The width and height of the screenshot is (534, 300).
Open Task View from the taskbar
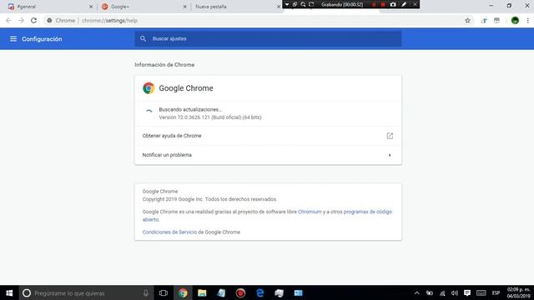(x=164, y=292)
